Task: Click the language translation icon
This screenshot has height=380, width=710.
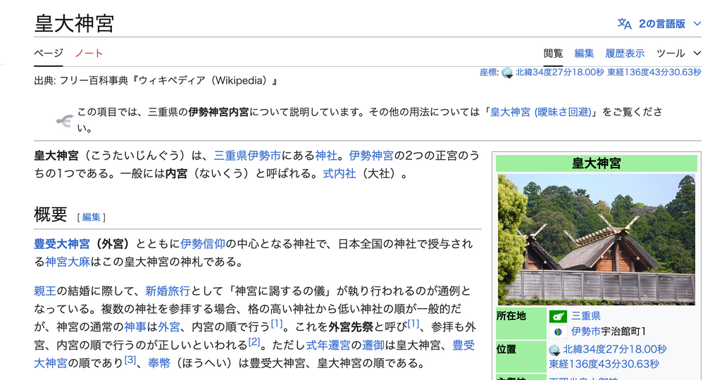Action: [x=624, y=24]
